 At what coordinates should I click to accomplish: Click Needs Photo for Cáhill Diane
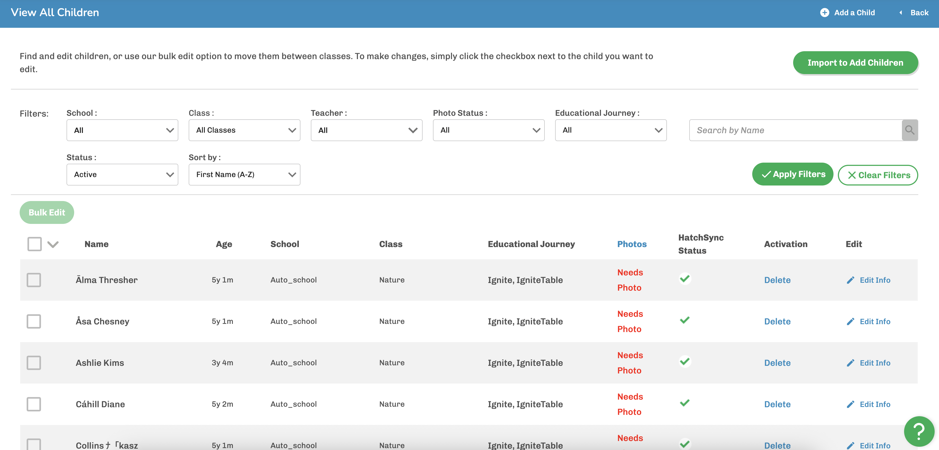(630, 404)
